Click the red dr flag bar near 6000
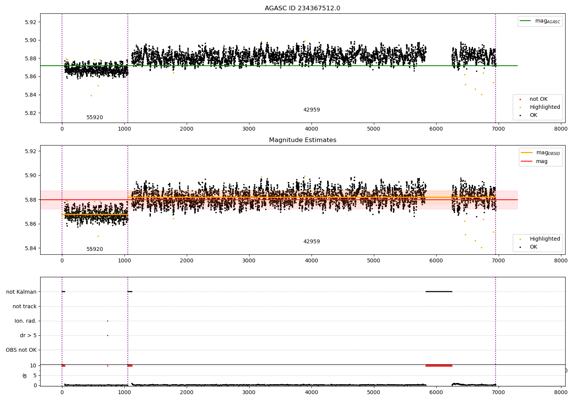The width and height of the screenshot is (574, 401). 439,365
